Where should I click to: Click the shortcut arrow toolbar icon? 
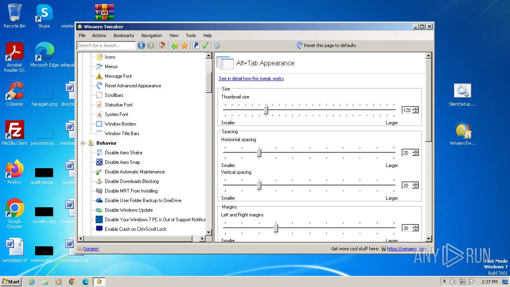196,45
